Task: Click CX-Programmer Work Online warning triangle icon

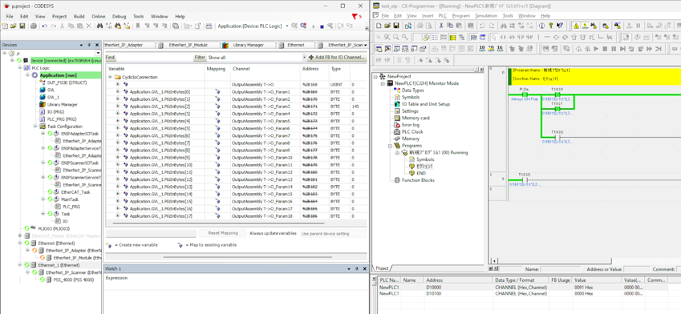Action: click(x=576, y=25)
